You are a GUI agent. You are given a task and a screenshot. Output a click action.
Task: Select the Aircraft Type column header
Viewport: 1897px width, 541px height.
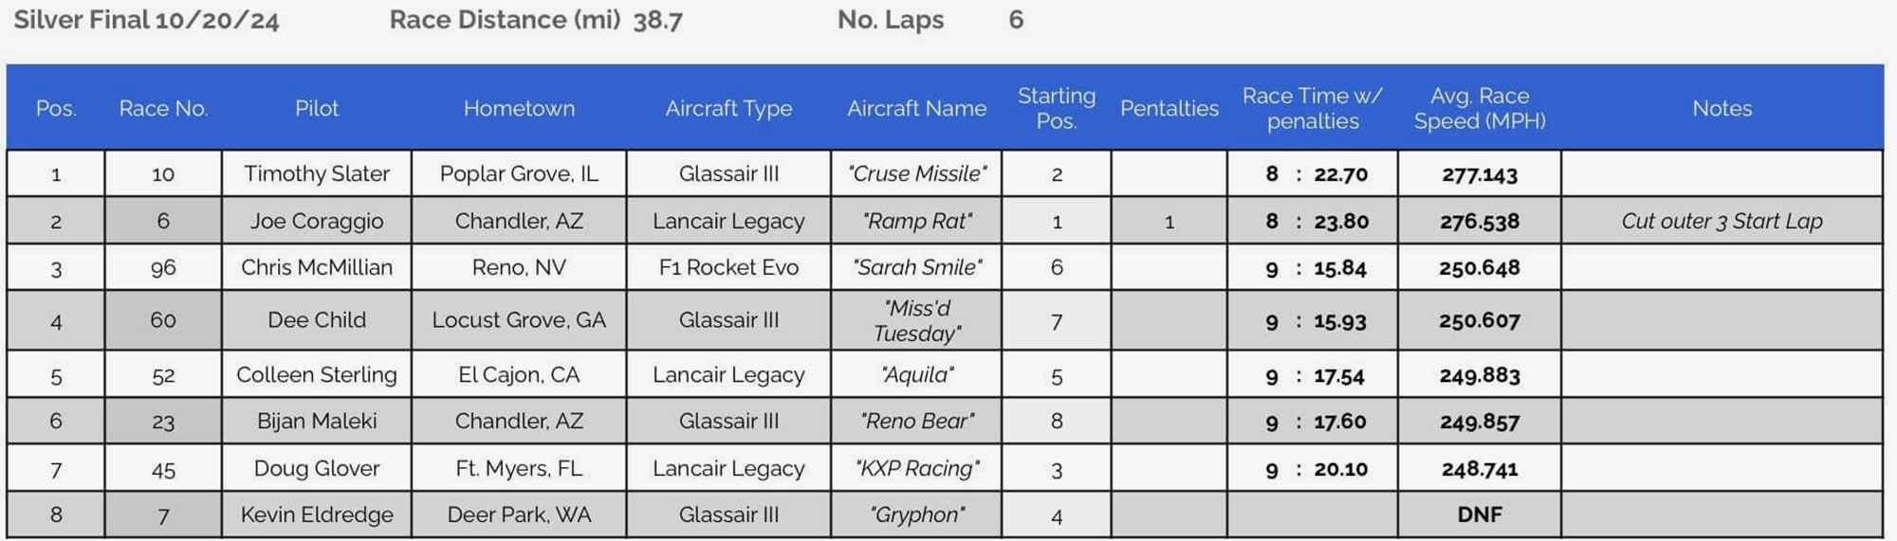pyautogui.click(x=728, y=108)
